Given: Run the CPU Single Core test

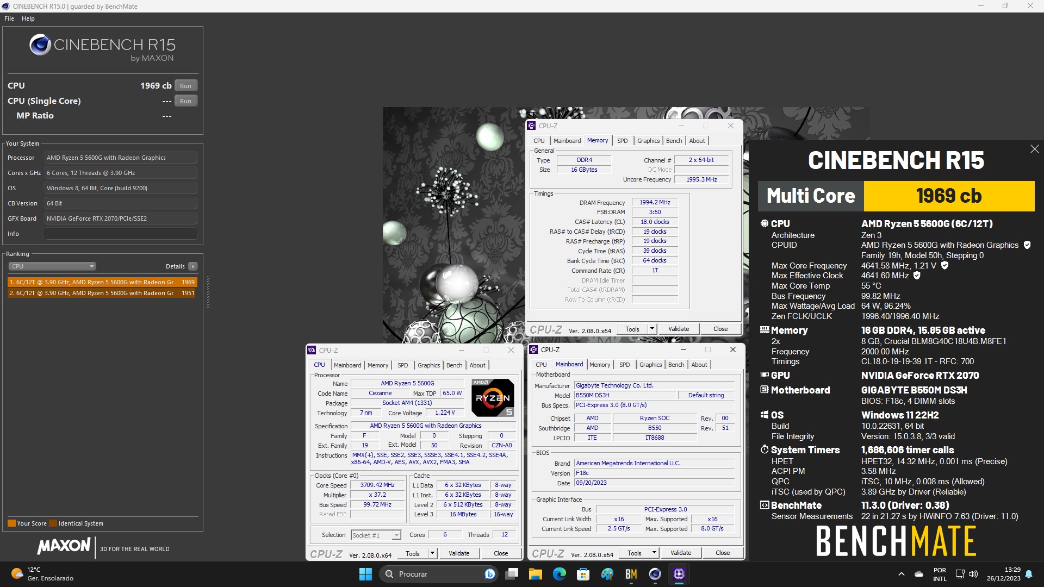Looking at the screenshot, I should 185,101.
